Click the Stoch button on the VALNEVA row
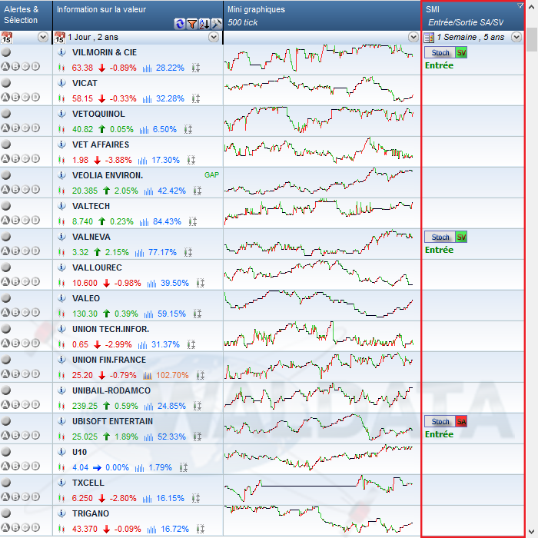538x538 pixels. [440, 237]
